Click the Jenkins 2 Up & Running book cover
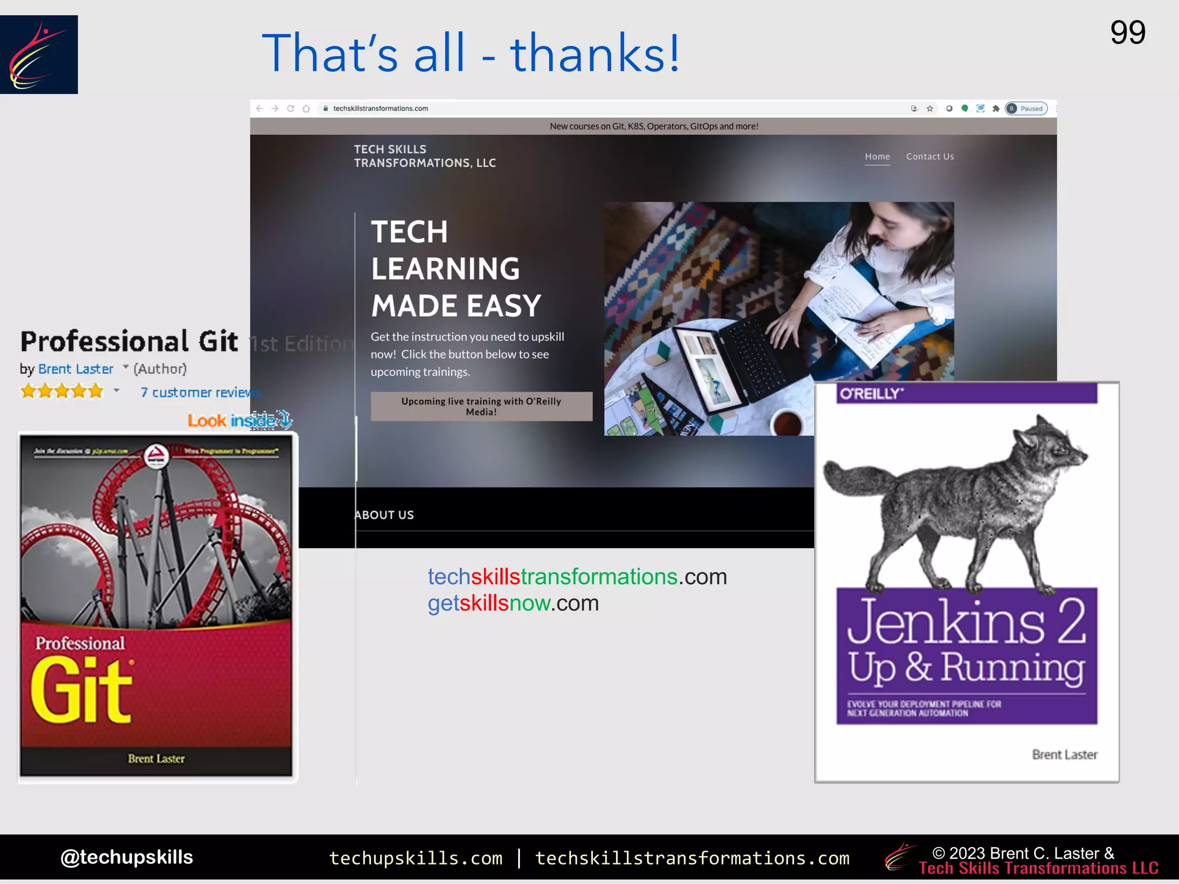The height and width of the screenshot is (884, 1179). point(967,581)
